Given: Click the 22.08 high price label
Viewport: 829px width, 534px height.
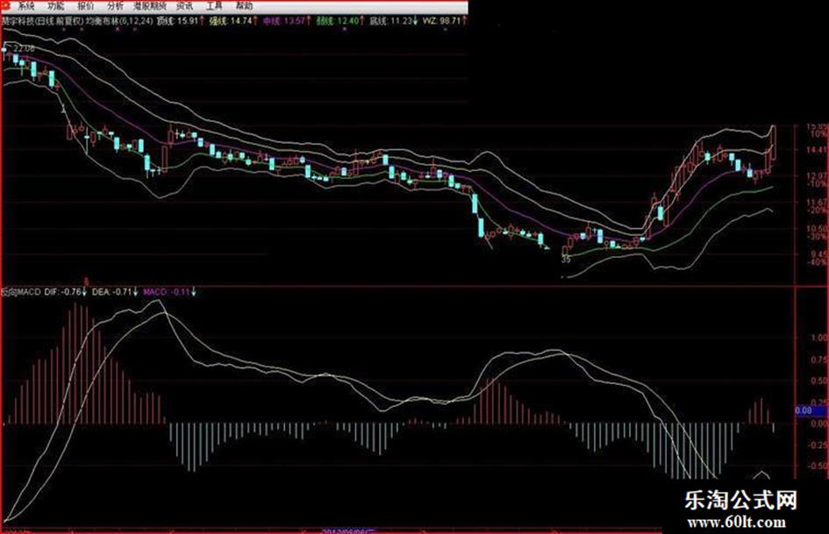Looking at the screenshot, I should (x=24, y=48).
